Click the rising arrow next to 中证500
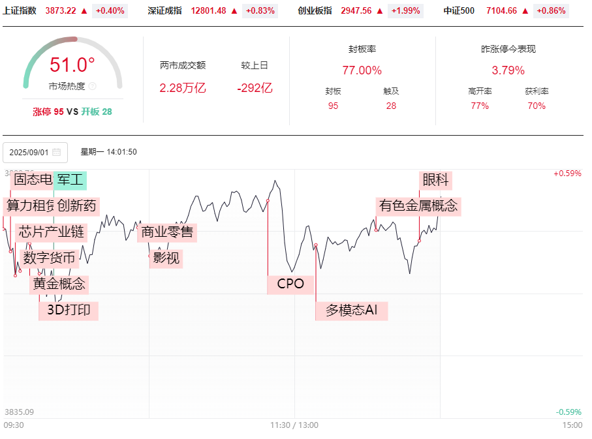592x439 pixels. pos(525,10)
